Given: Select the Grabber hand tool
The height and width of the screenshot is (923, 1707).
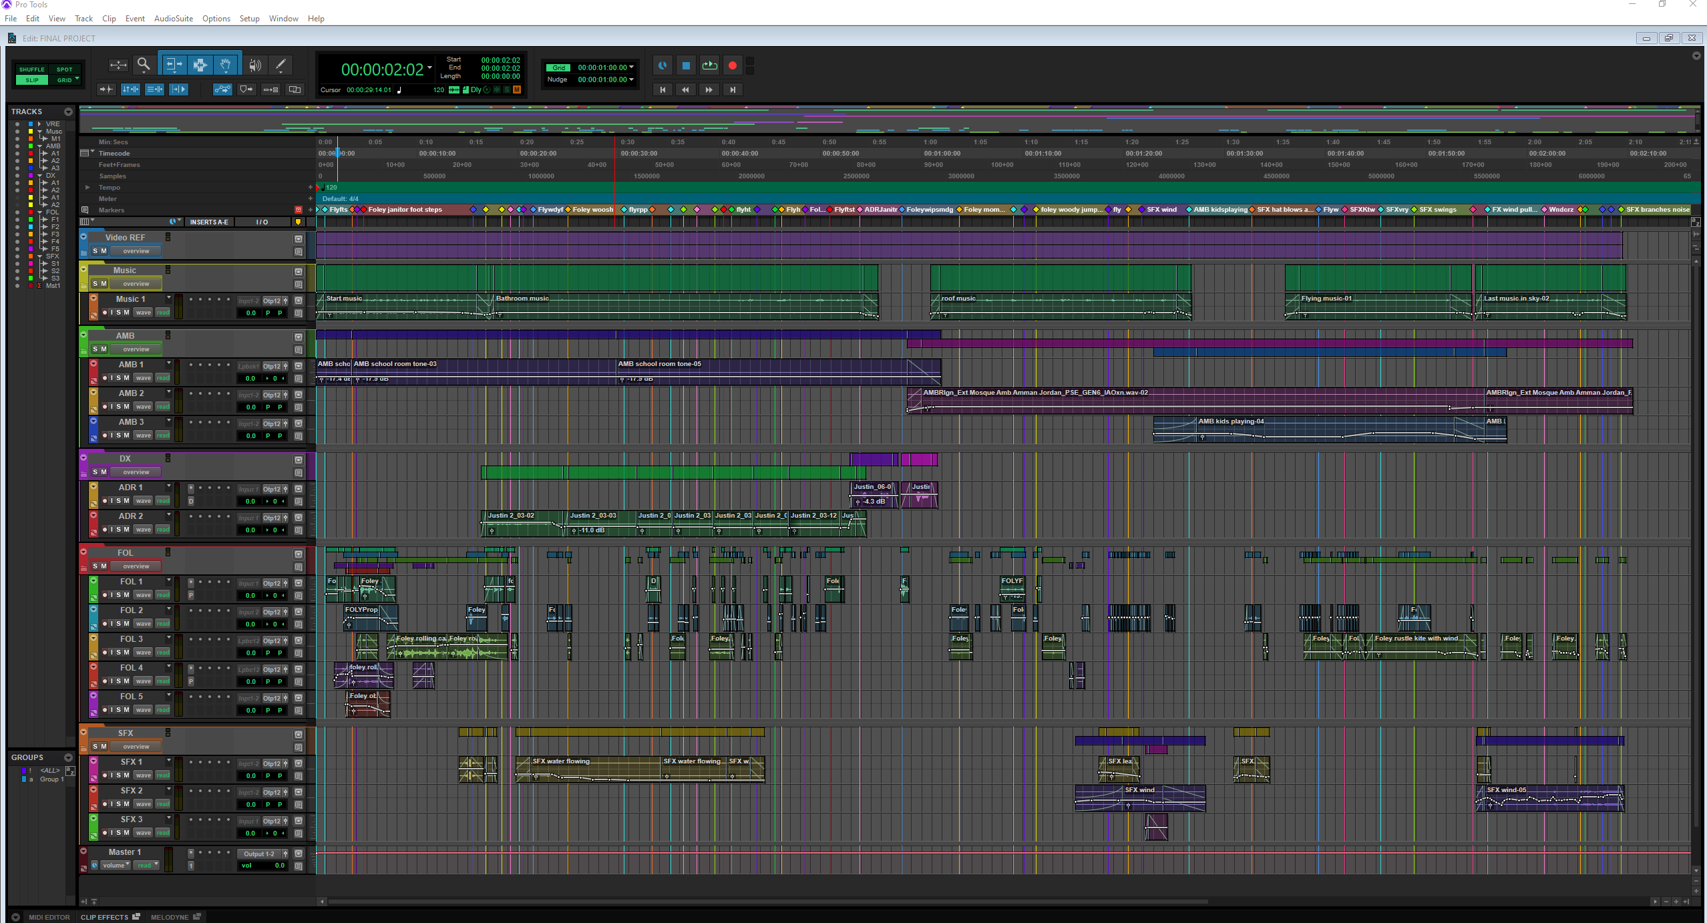Looking at the screenshot, I should click(226, 65).
